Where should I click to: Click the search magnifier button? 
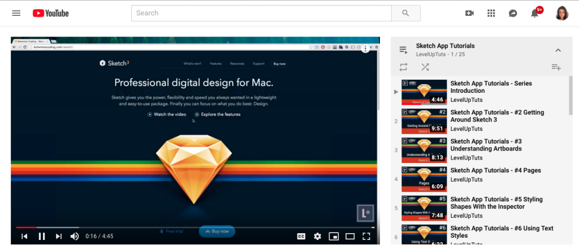click(x=406, y=13)
